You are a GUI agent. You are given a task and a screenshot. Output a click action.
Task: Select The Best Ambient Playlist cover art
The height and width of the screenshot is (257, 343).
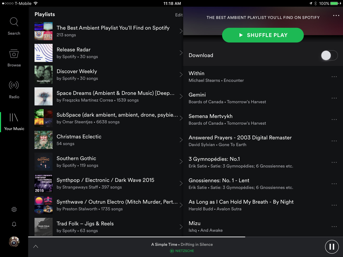pyautogui.click(x=43, y=31)
